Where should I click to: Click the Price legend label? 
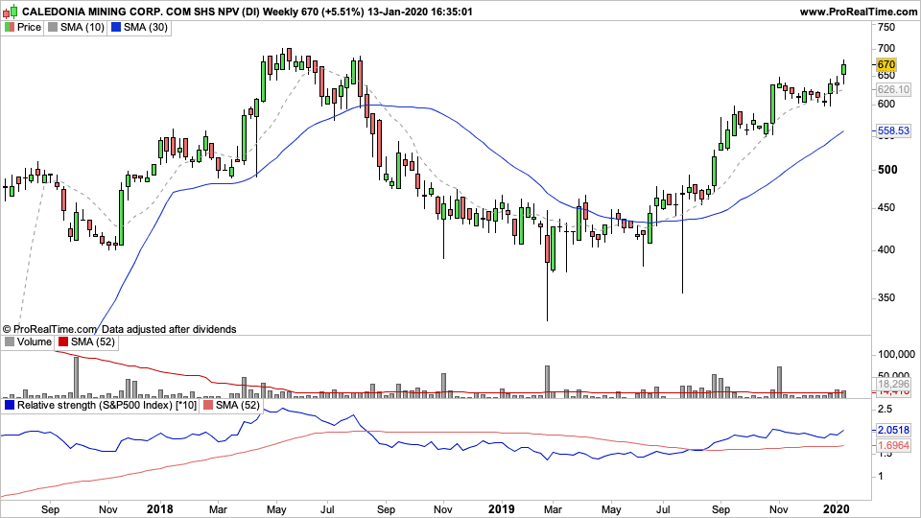[29, 27]
